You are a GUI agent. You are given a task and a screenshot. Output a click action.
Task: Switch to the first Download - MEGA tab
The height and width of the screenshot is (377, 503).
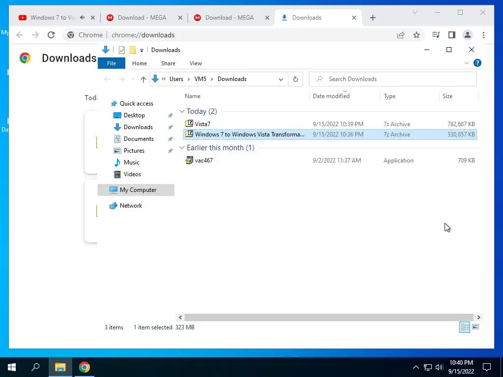pyautogui.click(x=142, y=18)
